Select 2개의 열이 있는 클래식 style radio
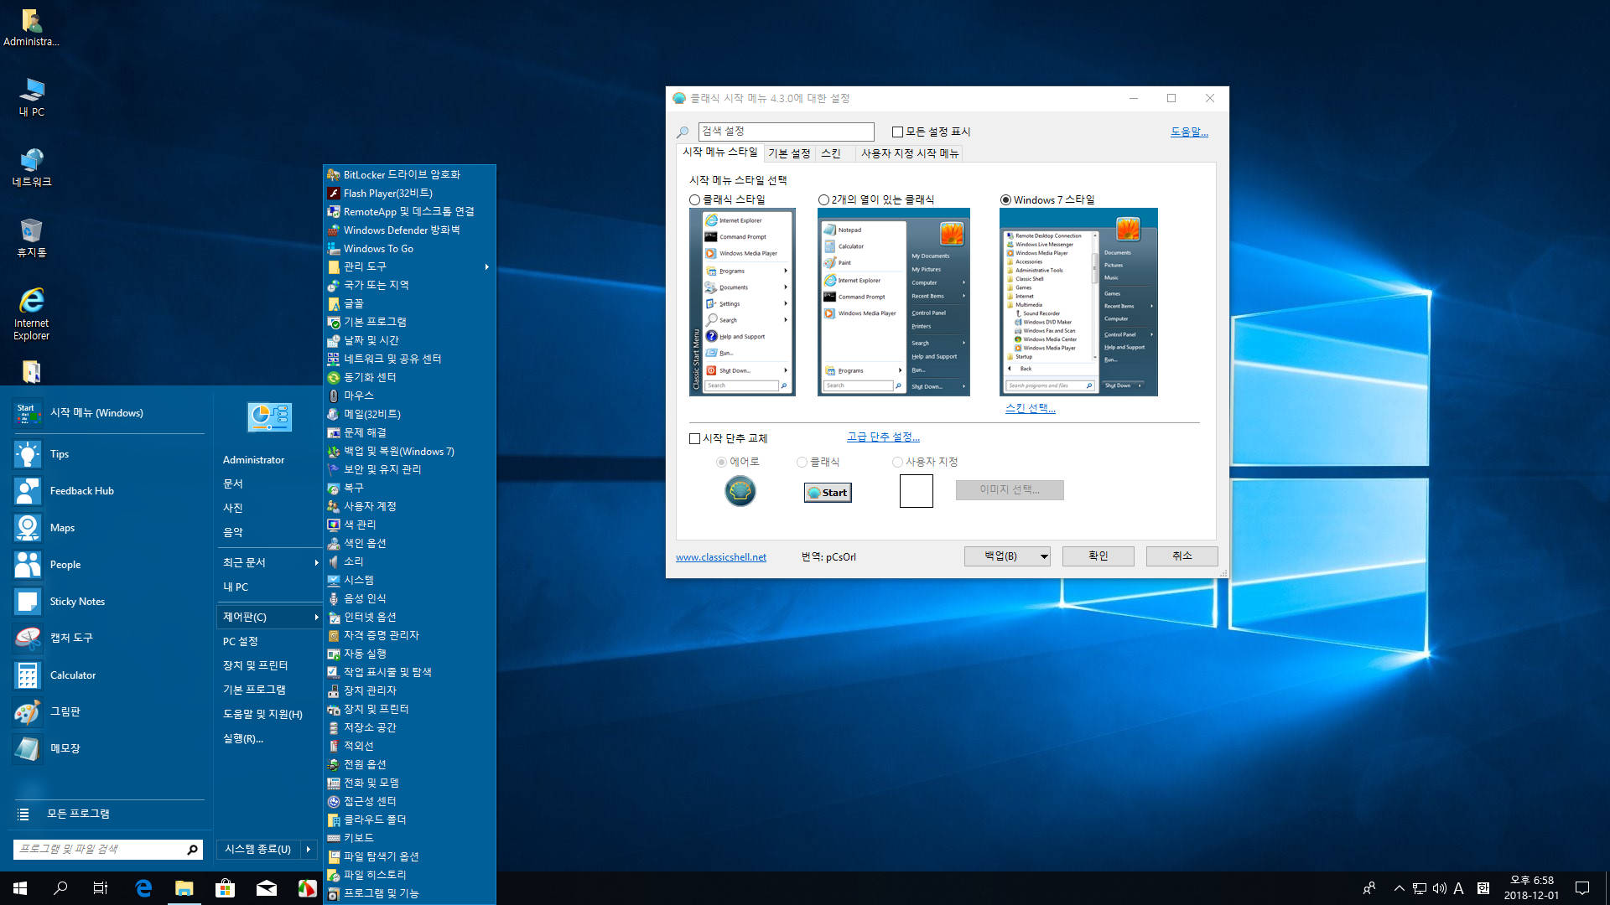 [x=823, y=200]
